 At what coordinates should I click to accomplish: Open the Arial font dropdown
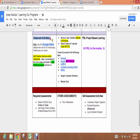(41, 25)
